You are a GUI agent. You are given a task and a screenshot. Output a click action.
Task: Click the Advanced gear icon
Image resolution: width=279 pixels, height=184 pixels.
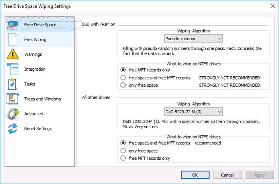tap(13, 114)
